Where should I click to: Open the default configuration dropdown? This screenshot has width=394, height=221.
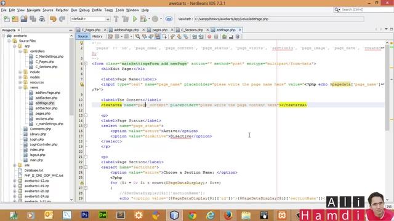(x=90, y=19)
